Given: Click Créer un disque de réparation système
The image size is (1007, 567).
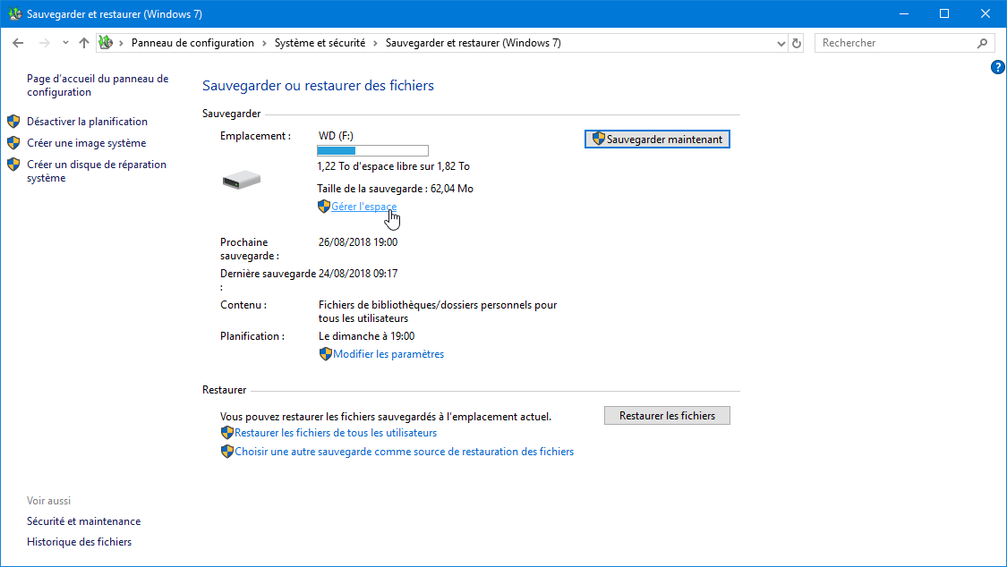Looking at the screenshot, I should (97, 171).
